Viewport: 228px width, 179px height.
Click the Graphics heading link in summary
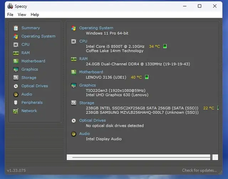[x=87, y=85]
